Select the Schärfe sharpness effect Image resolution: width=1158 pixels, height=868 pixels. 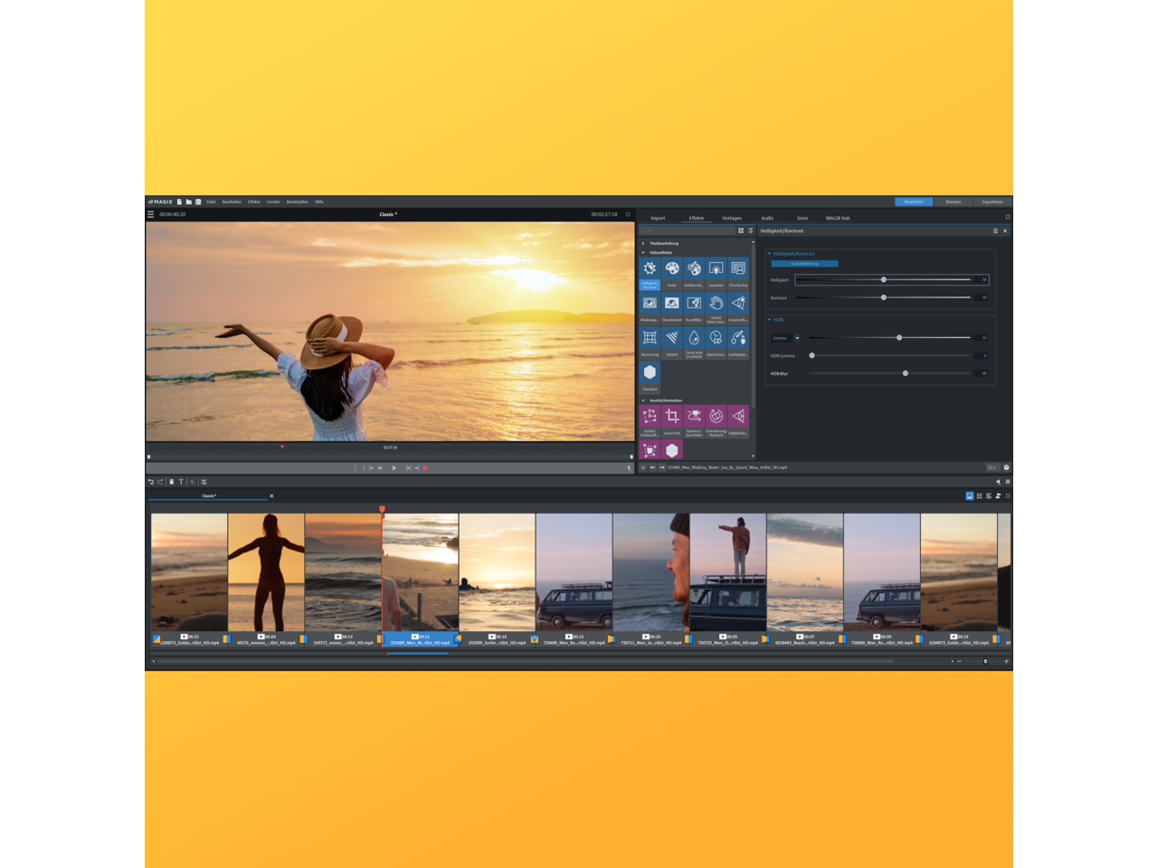pos(671,338)
